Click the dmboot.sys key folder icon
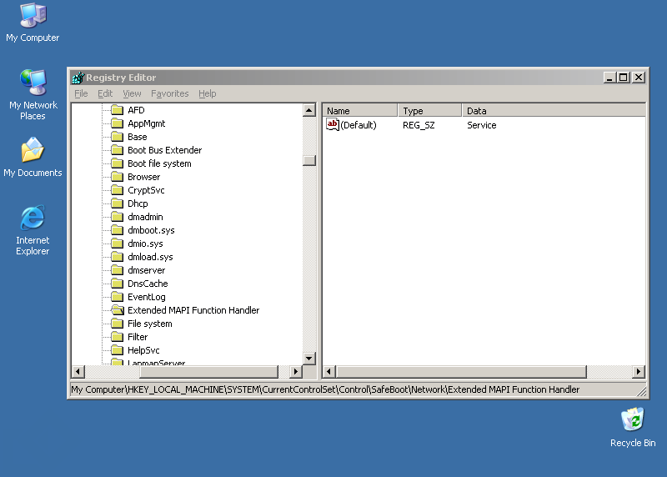Screen dimensions: 667x477 coord(117,230)
